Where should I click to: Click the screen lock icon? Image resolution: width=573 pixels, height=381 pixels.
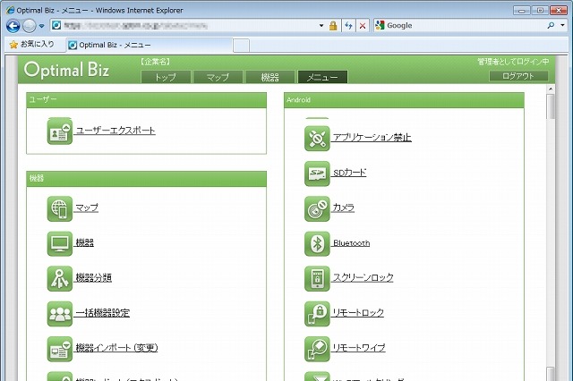tap(317, 278)
